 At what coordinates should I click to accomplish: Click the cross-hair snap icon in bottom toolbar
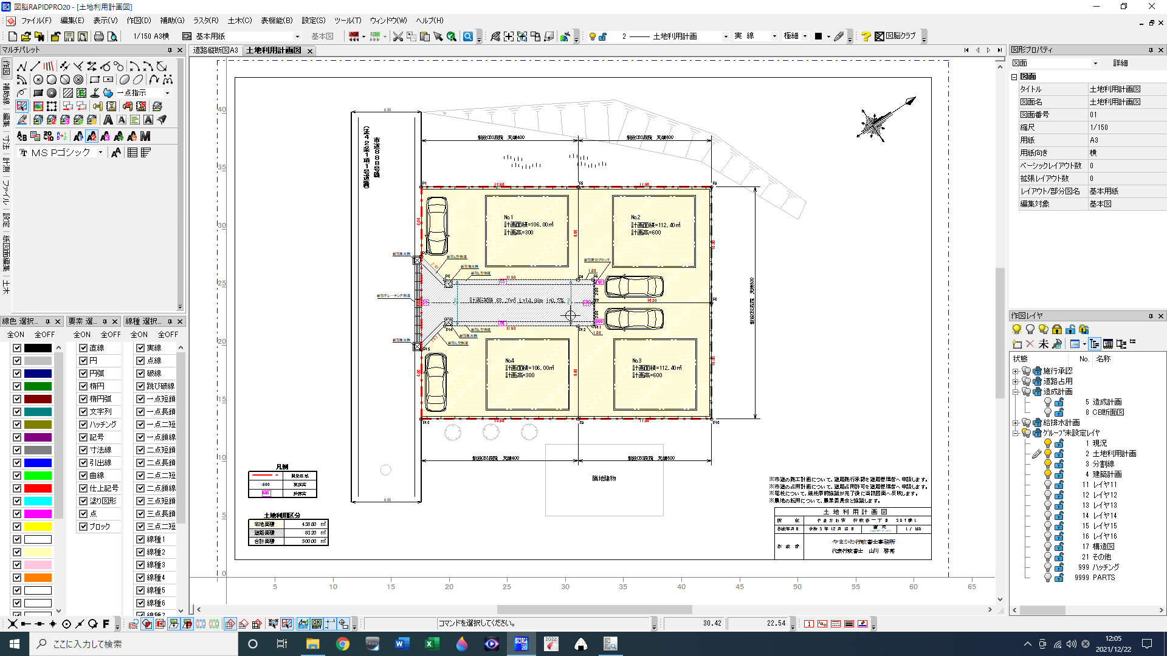click(53, 624)
